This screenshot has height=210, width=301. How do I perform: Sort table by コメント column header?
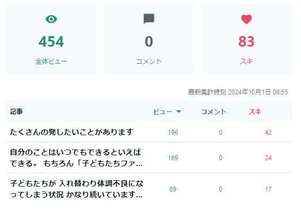213,111
